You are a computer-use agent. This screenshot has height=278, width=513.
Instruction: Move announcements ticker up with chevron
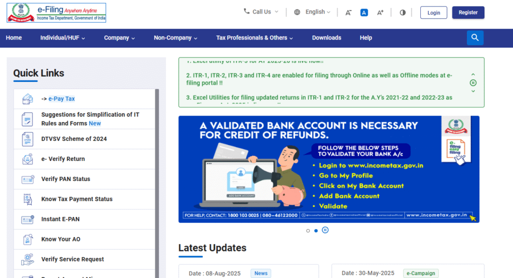(x=473, y=74)
